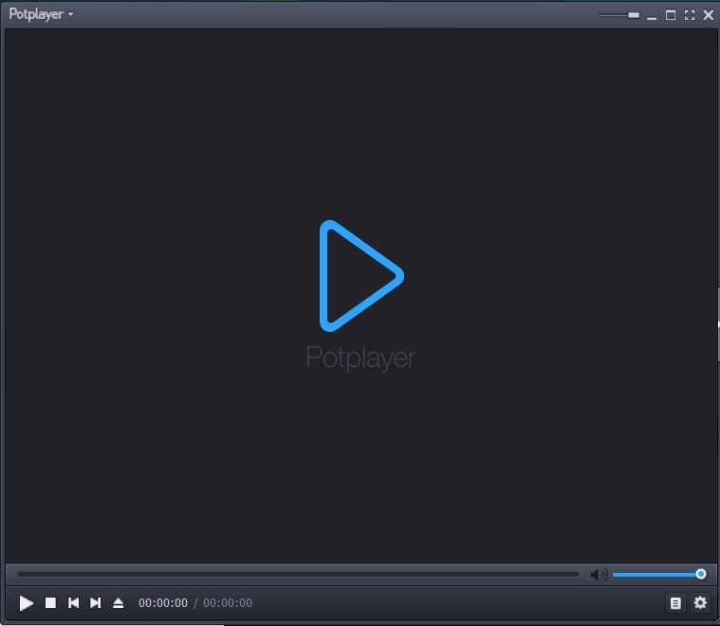Click the elapsed time 00:00:00 display
Image resolution: width=720 pixels, height=626 pixels.
pos(163,602)
